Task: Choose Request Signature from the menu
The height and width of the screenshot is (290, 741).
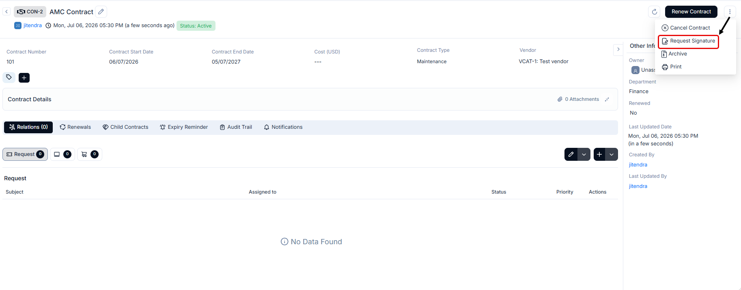Action: coord(689,41)
